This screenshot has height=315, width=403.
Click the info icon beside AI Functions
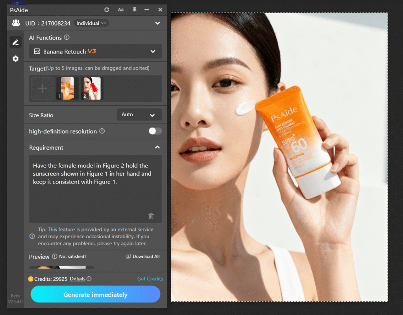(67, 37)
